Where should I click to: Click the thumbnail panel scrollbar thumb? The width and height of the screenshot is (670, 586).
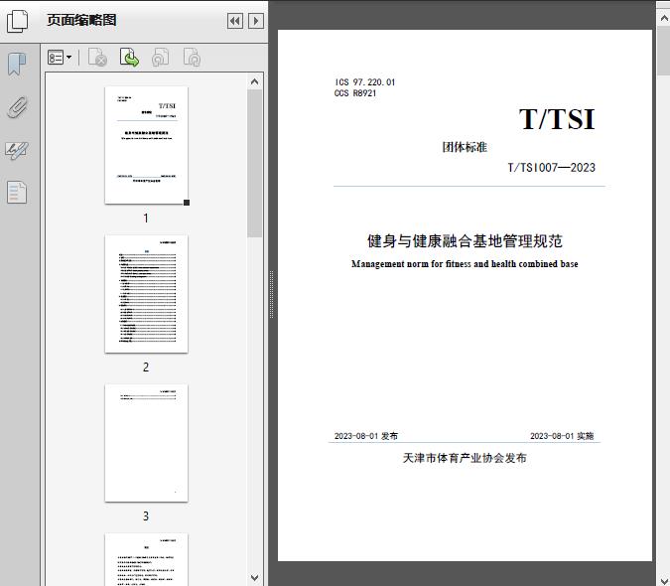coord(255,163)
